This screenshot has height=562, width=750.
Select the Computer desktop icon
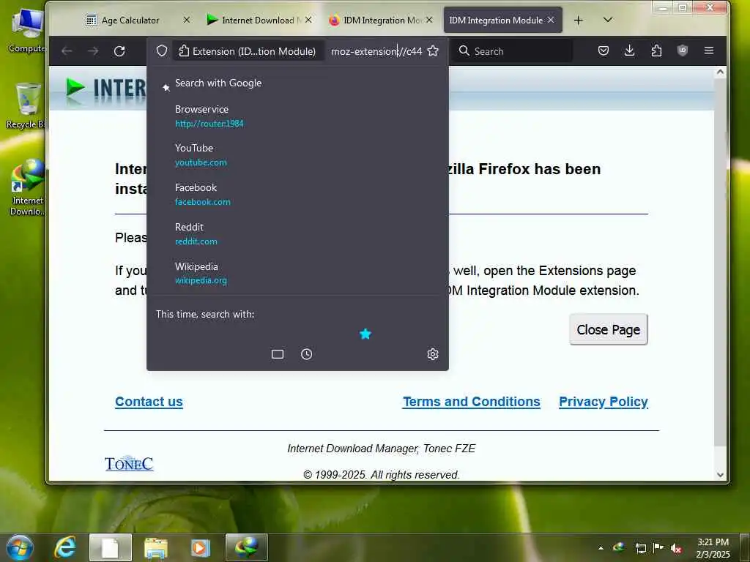[x=26, y=31]
